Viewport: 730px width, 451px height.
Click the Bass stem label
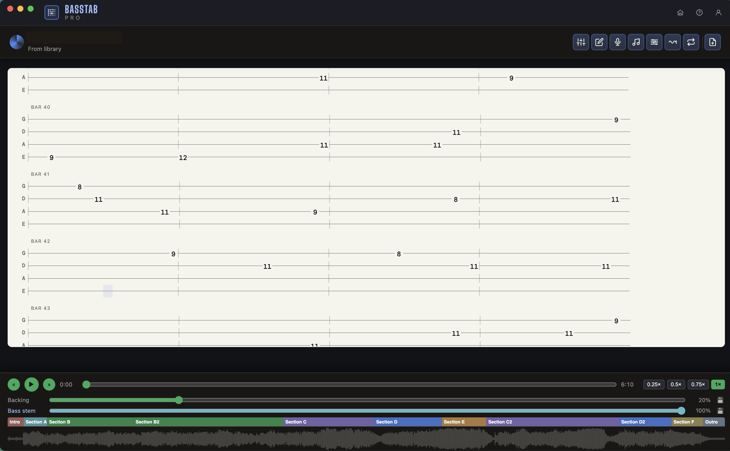click(x=21, y=411)
